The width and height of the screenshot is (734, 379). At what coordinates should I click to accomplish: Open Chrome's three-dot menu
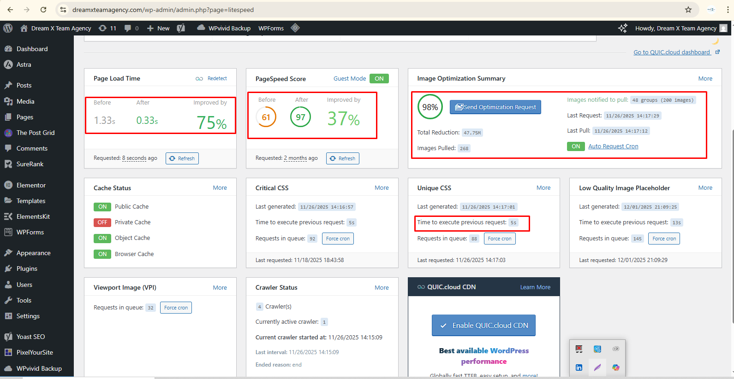click(x=728, y=10)
